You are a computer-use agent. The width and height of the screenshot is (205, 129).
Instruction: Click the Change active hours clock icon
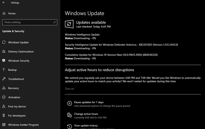point(69,115)
